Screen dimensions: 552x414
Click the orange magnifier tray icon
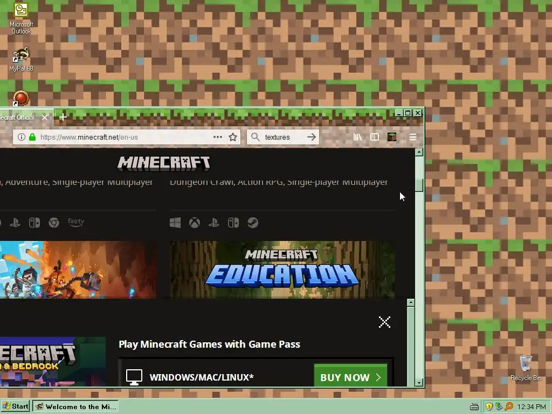coord(509,406)
